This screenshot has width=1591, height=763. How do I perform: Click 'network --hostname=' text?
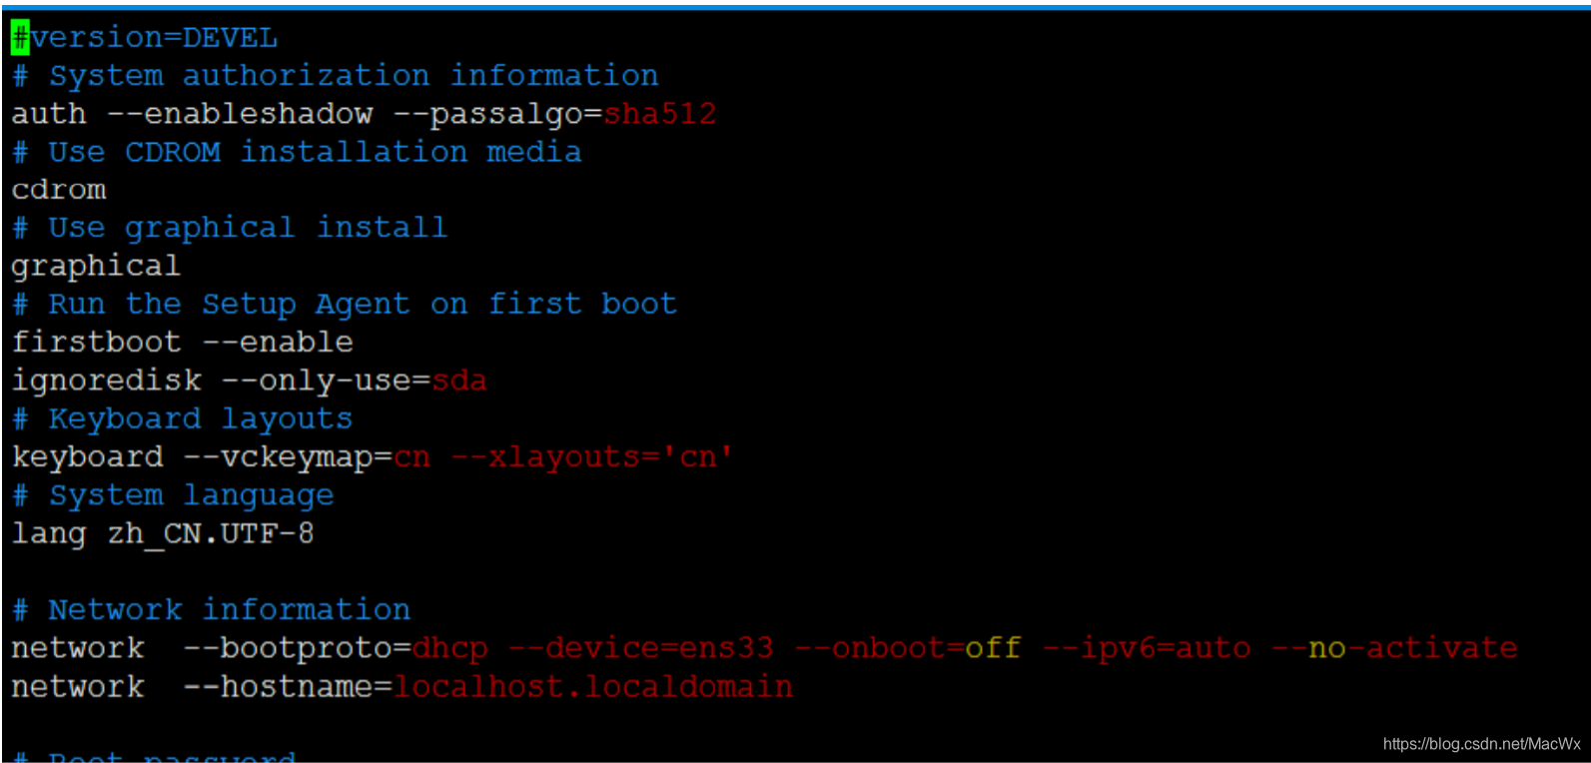point(202,687)
